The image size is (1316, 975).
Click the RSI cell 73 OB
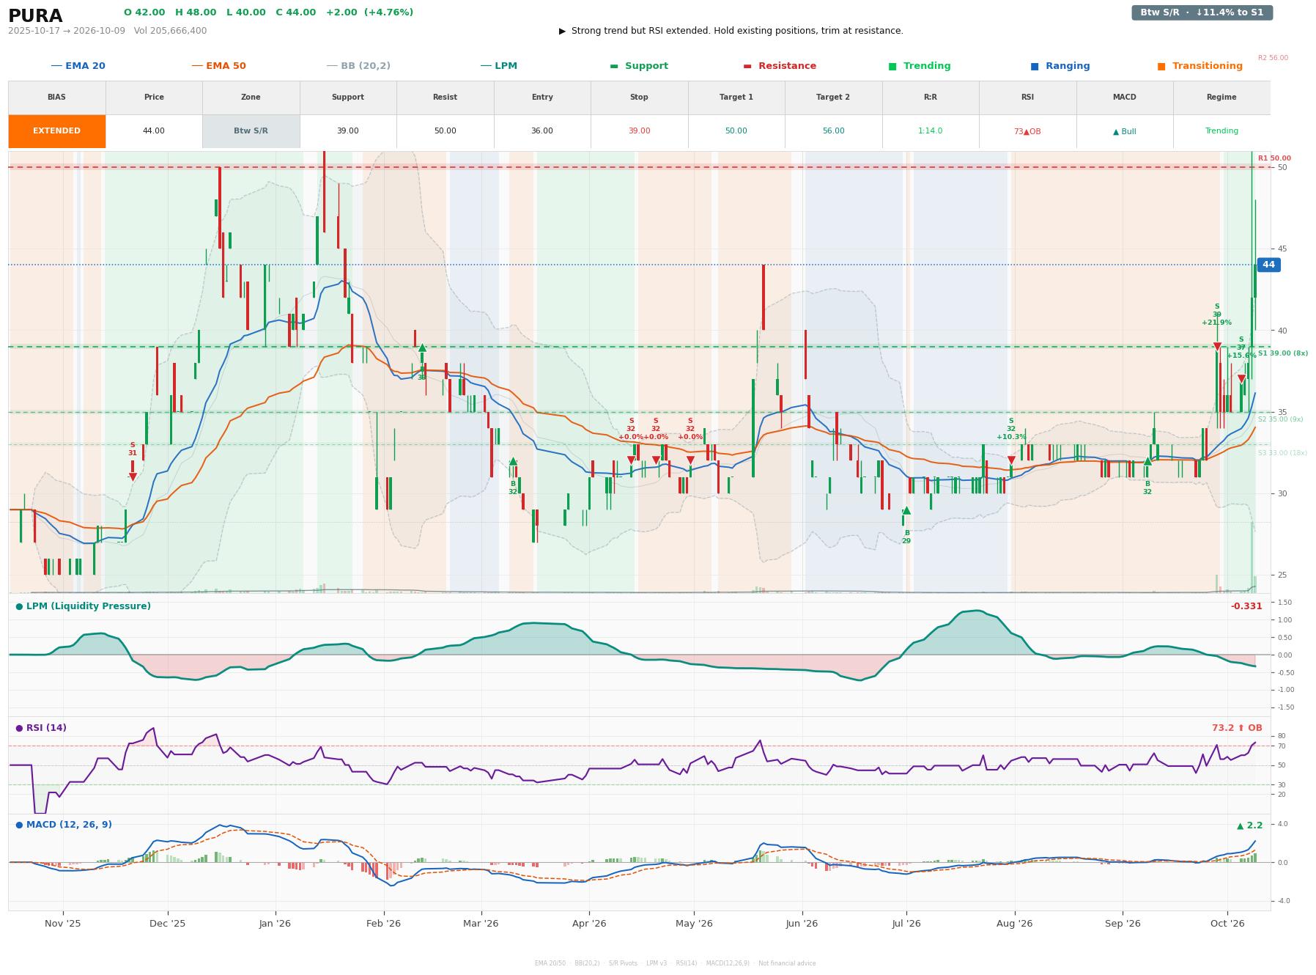pyautogui.click(x=1027, y=131)
